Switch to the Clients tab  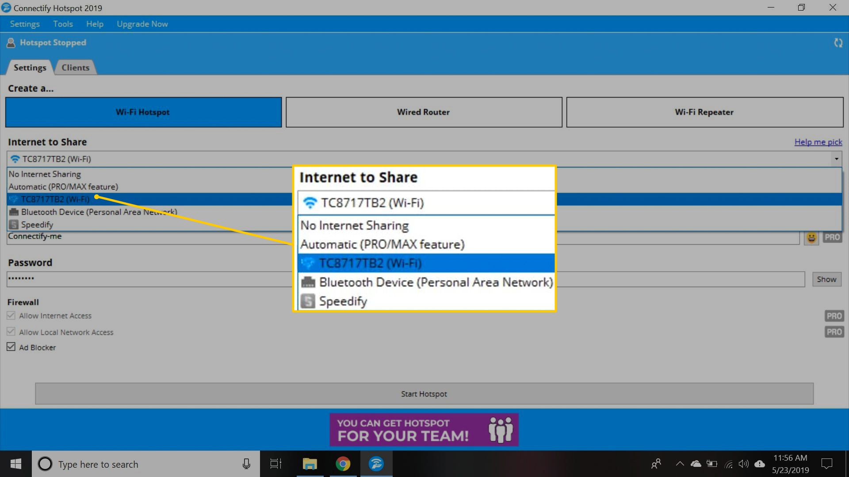tap(75, 68)
